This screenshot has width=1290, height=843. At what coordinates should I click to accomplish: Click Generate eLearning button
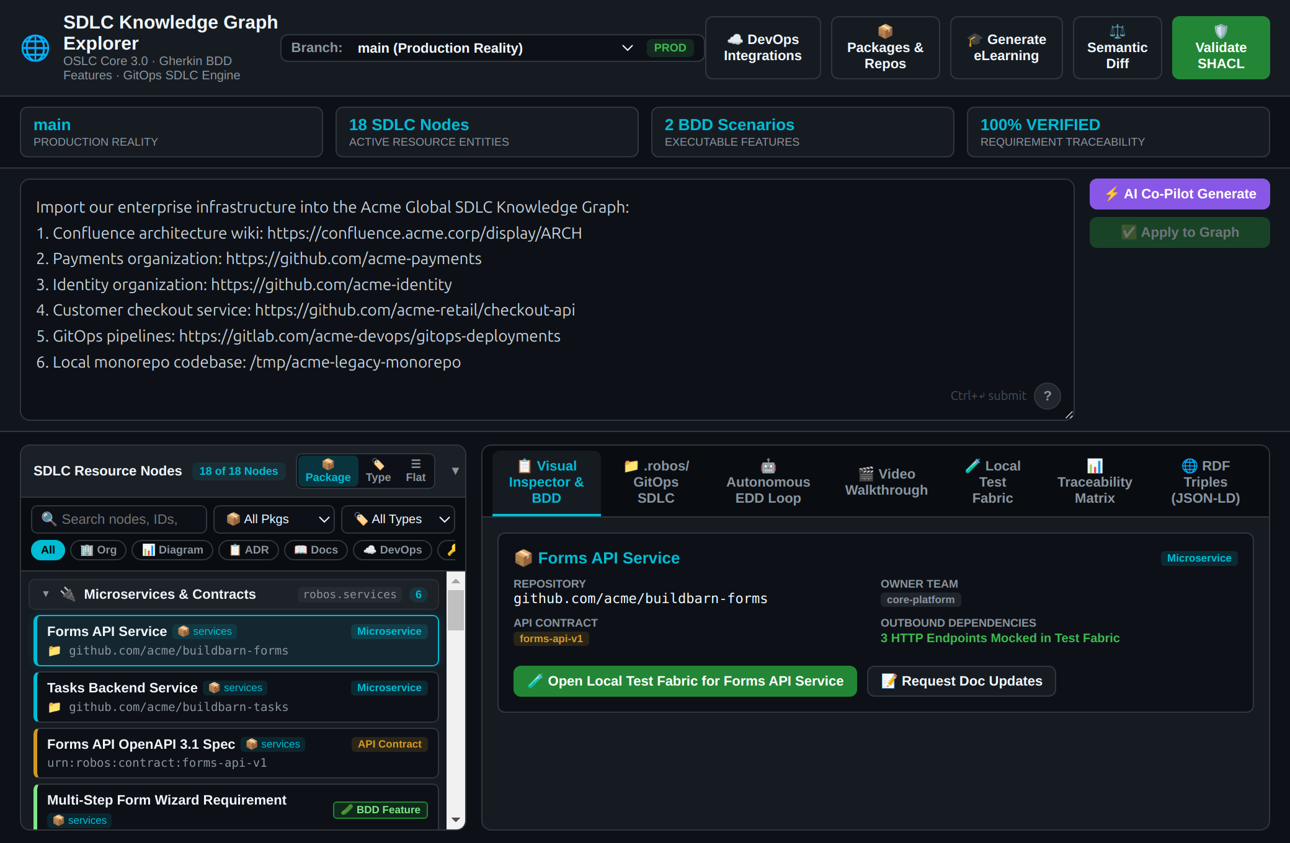click(1006, 48)
